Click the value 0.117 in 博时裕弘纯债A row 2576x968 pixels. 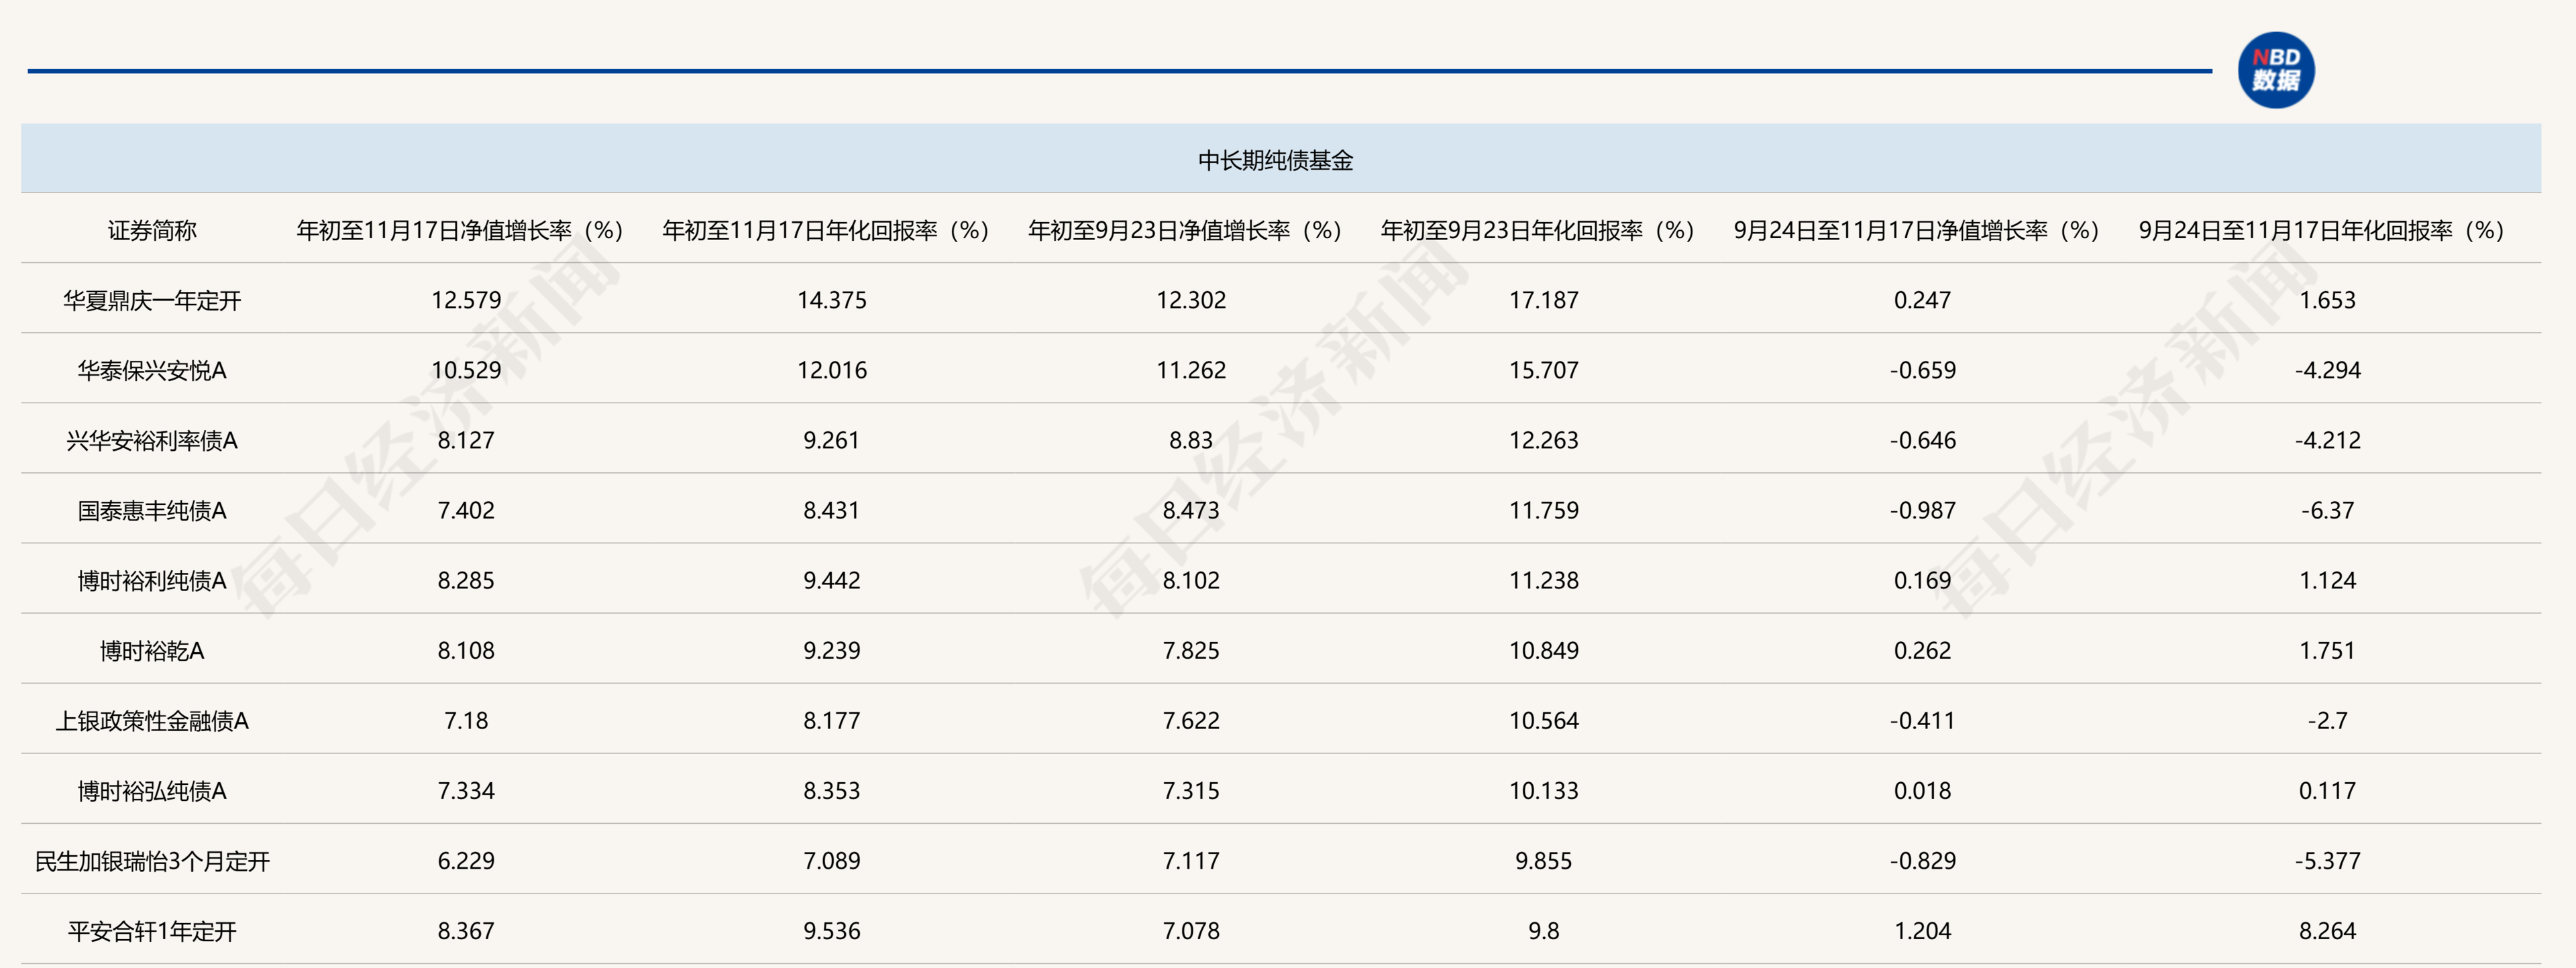[x=2327, y=790]
